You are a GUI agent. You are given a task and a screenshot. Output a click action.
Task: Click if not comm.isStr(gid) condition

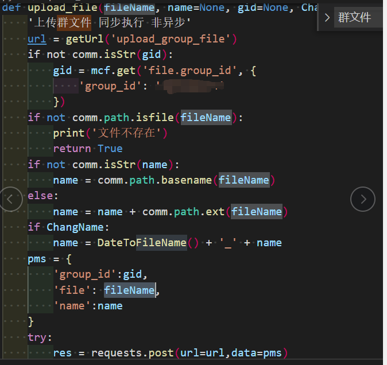pos(100,55)
